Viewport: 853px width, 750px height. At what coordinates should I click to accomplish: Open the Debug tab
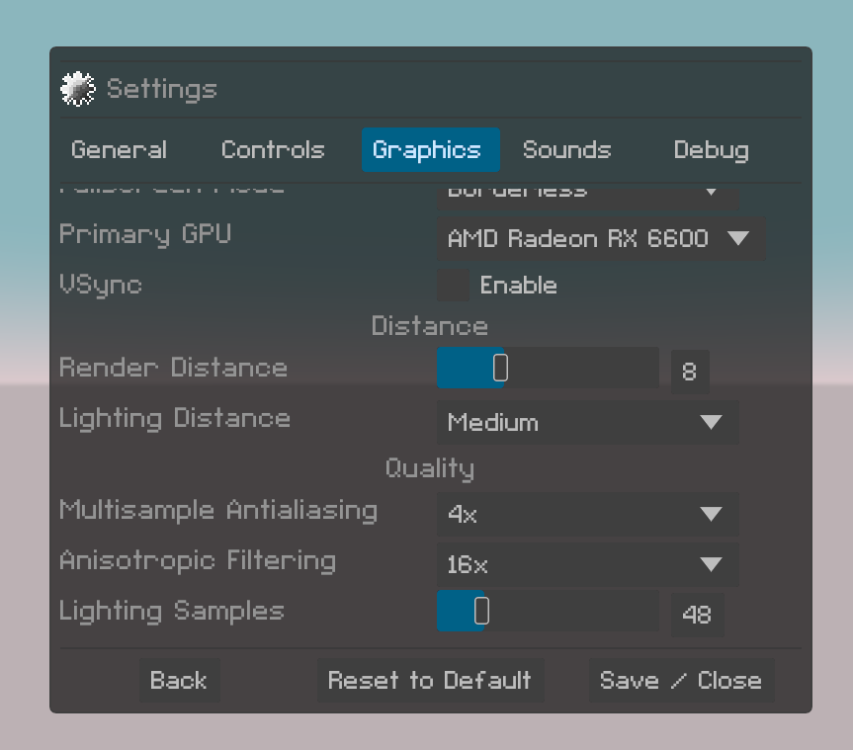711,150
